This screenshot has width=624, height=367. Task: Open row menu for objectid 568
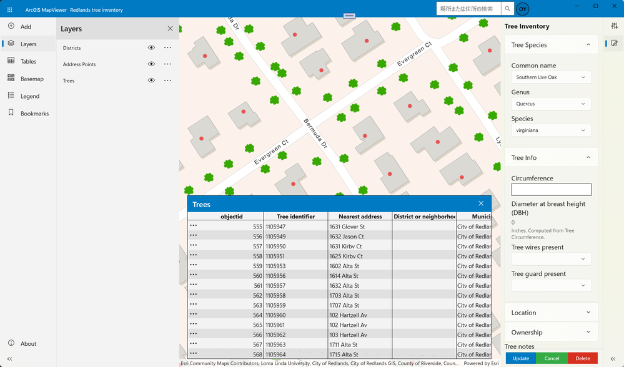[x=194, y=353]
